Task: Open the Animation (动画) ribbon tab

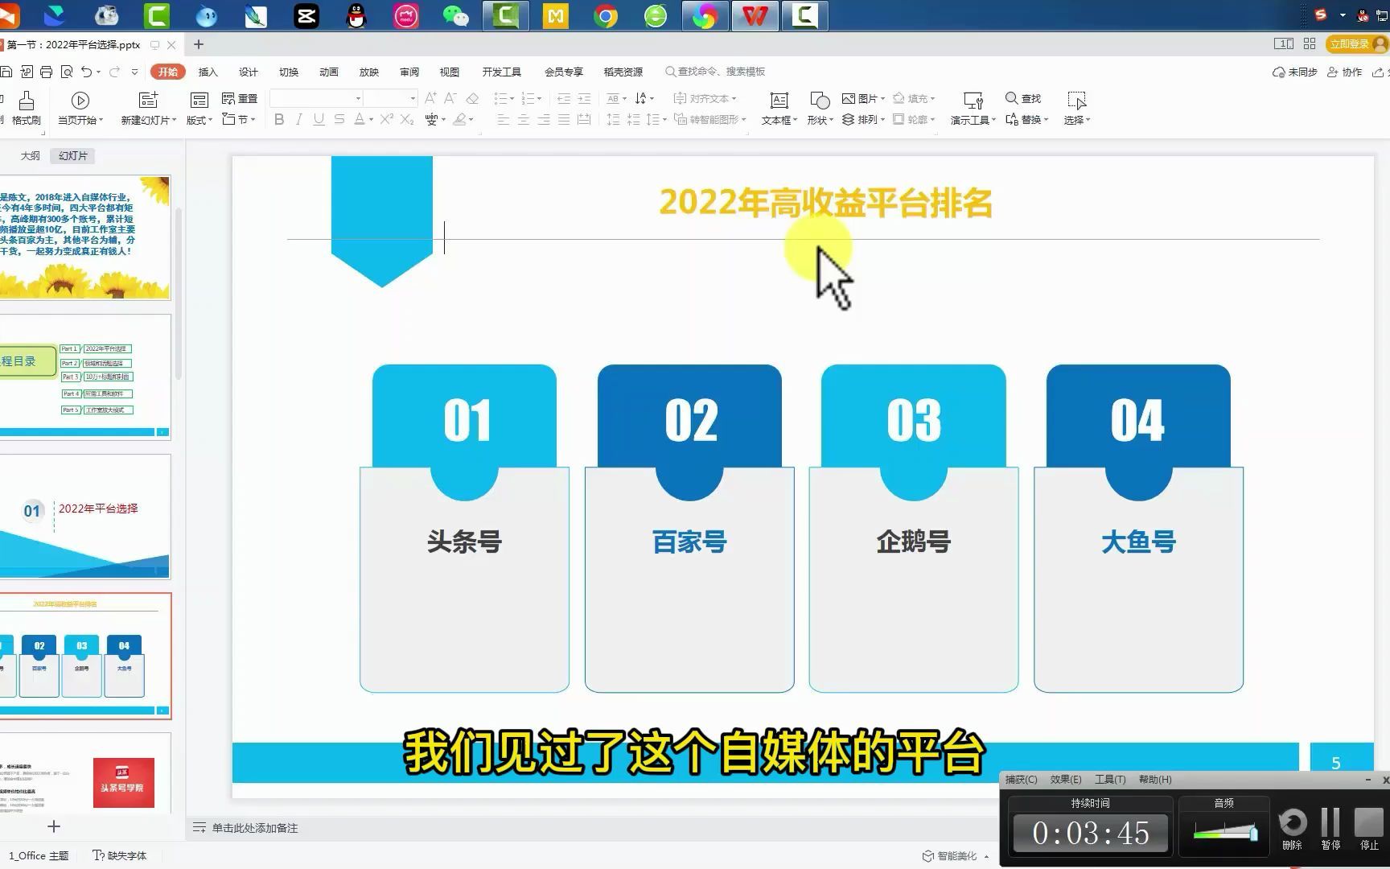Action: [x=328, y=72]
